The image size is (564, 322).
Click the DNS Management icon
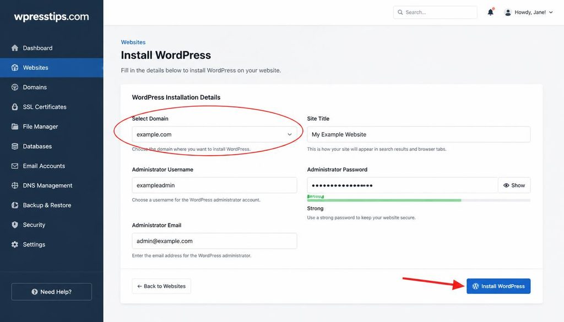[x=15, y=185]
